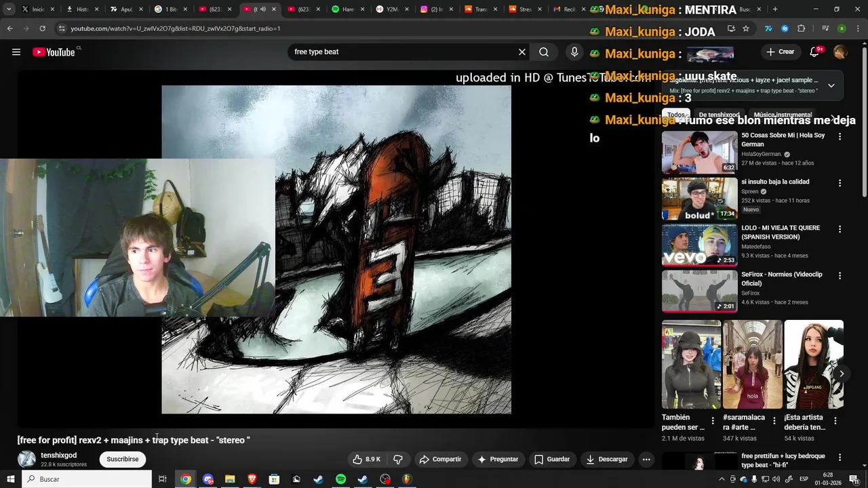The image size is (868, 488).
Task: Open tenshixgod channel name link
Action: click(x=58, y=455)
